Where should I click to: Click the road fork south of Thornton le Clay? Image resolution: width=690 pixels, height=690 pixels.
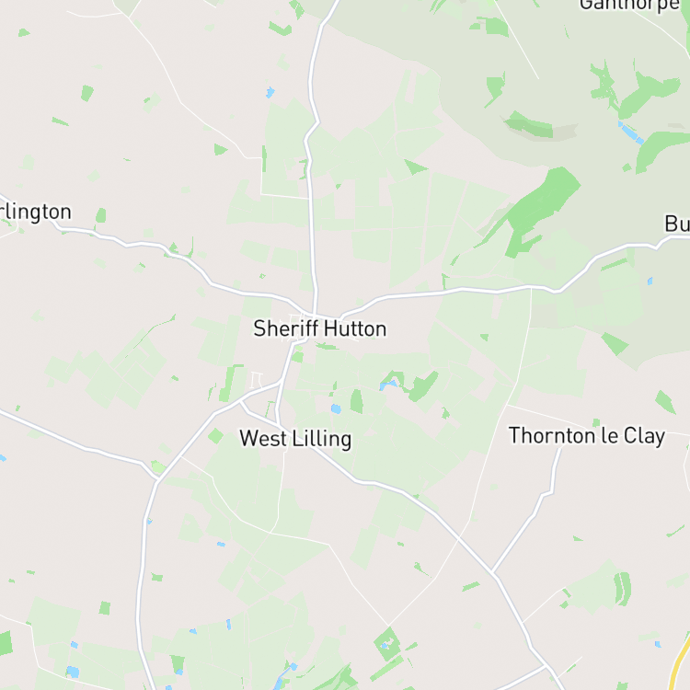(x=493, y=572)
